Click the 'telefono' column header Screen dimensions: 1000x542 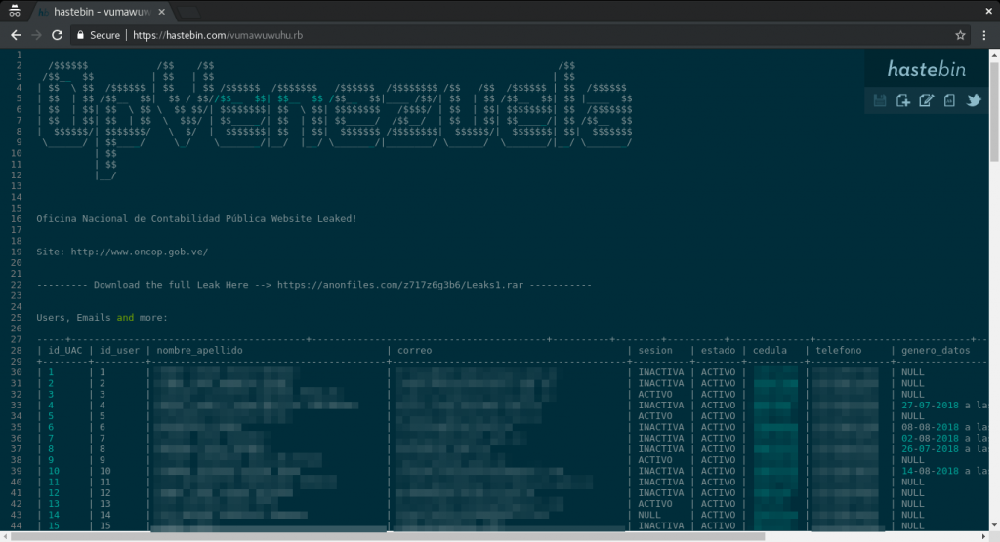pyautogui.click(x=839, y=350)
